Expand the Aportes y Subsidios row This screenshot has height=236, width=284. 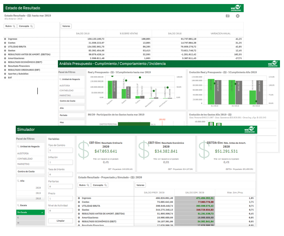coord(5,74)
